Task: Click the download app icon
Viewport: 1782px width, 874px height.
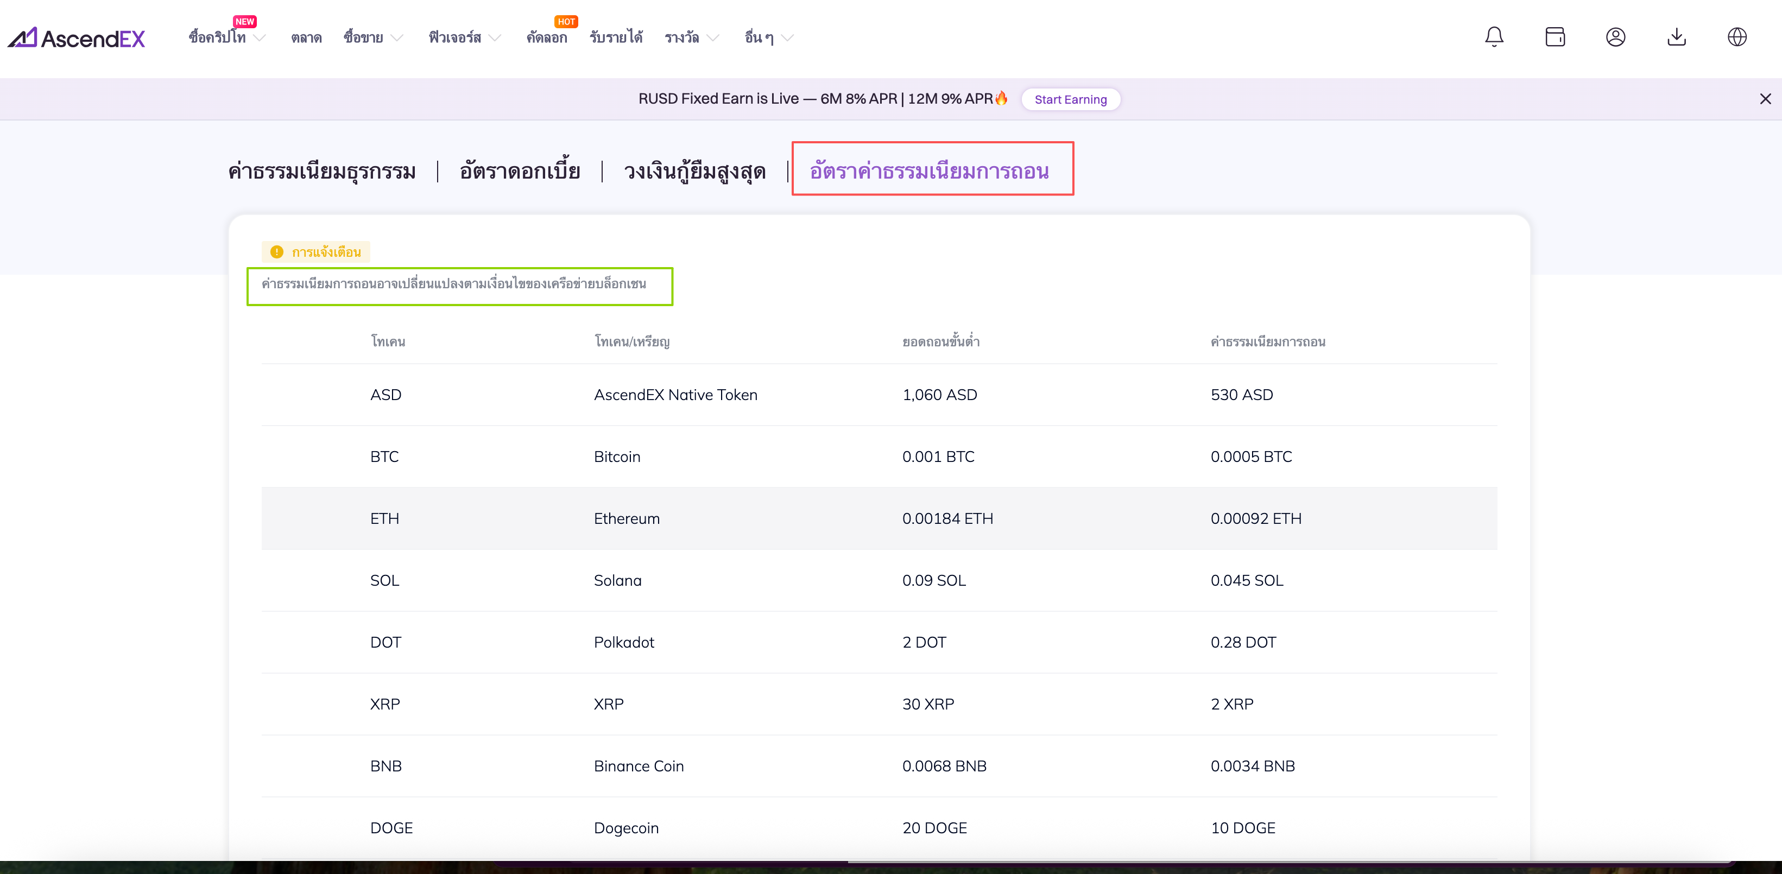Action: [1676, 37]
